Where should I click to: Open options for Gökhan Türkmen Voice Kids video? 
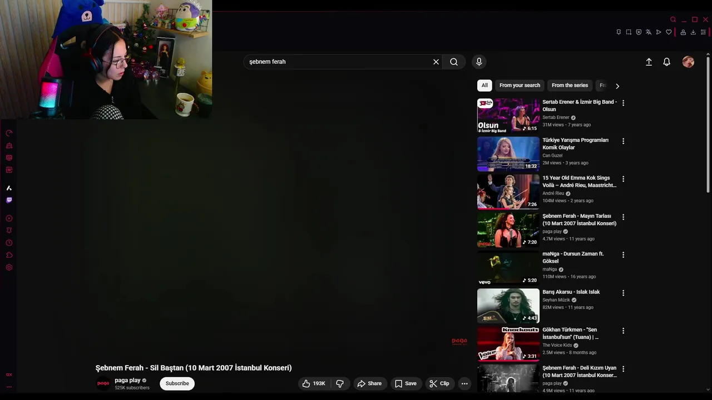pyautogui.click(x=623, y=331)
